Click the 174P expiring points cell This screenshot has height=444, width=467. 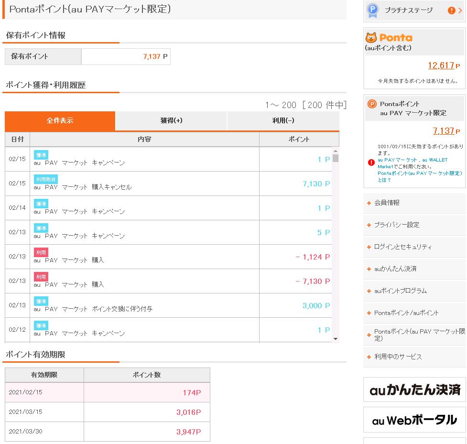(147, 392)
